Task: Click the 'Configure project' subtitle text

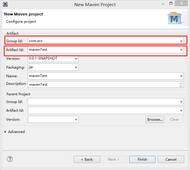Action: click(x=21, y=22)
